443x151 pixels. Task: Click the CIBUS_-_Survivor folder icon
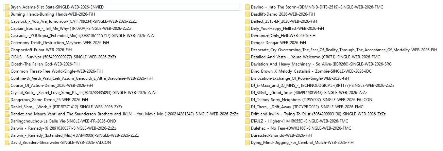tap(7, 57)
